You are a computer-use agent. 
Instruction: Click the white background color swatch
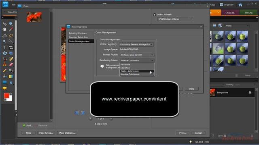coord(10,99)
